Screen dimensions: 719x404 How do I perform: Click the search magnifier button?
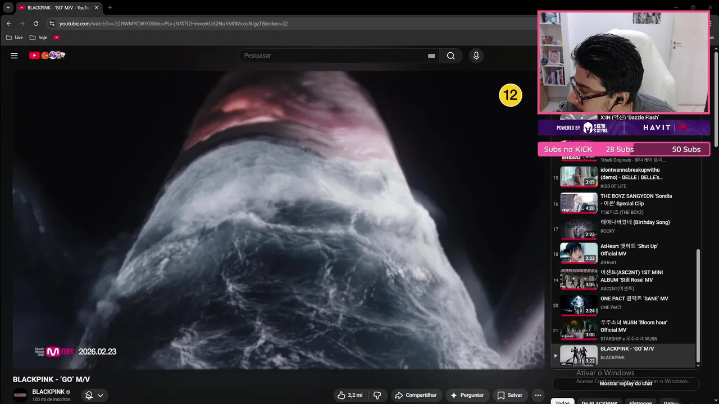[450, 56]
